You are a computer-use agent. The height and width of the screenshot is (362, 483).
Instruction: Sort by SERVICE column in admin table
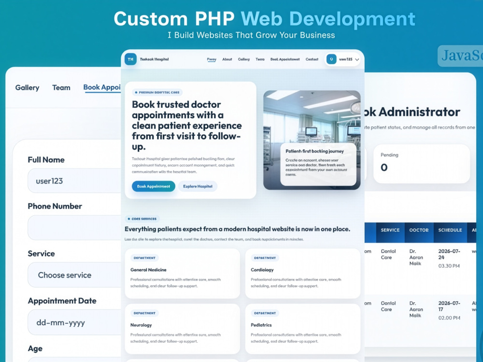pos(390,230)
